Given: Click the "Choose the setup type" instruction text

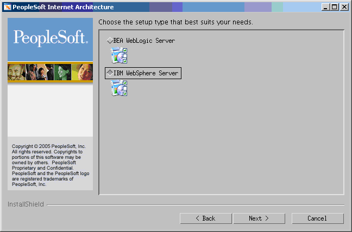Looking at the screenshot, I should (175, 23).
